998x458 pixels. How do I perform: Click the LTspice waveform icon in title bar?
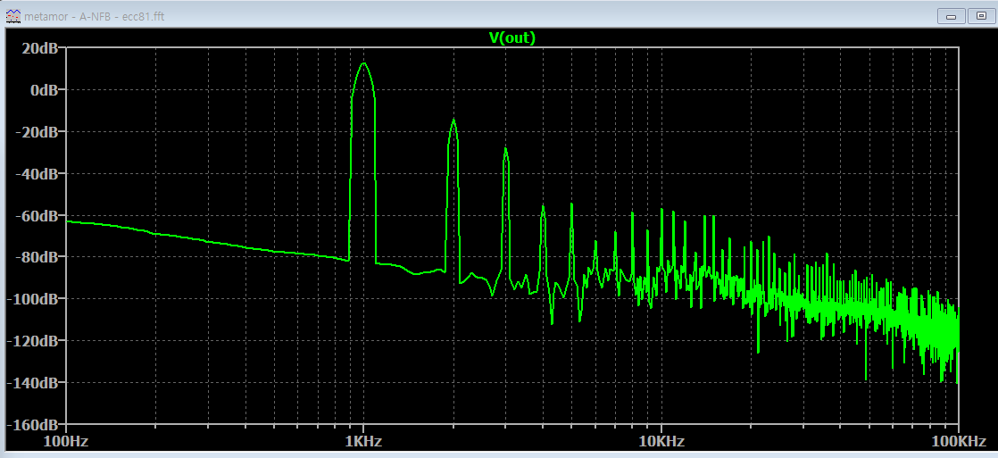12,16
